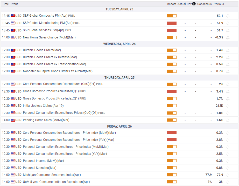Set alert bell for Personal Spending(Mar)
Image resolution: width=239 pixels, height=186 pixels.
[x=228, y=168]
